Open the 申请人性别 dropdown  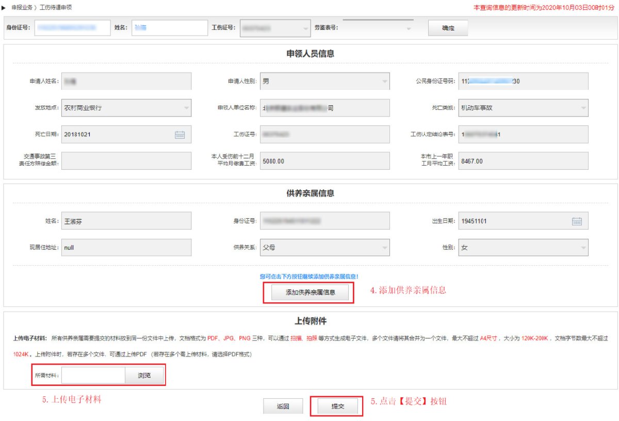point(384,82)
